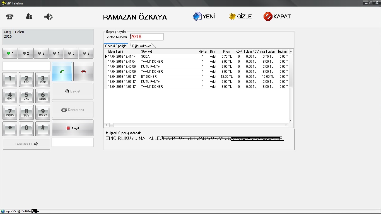The height and width of the screenshot is (214, 381).
Task: Select the Önceki Siparişler tab
Action: (x=116, y=46)
